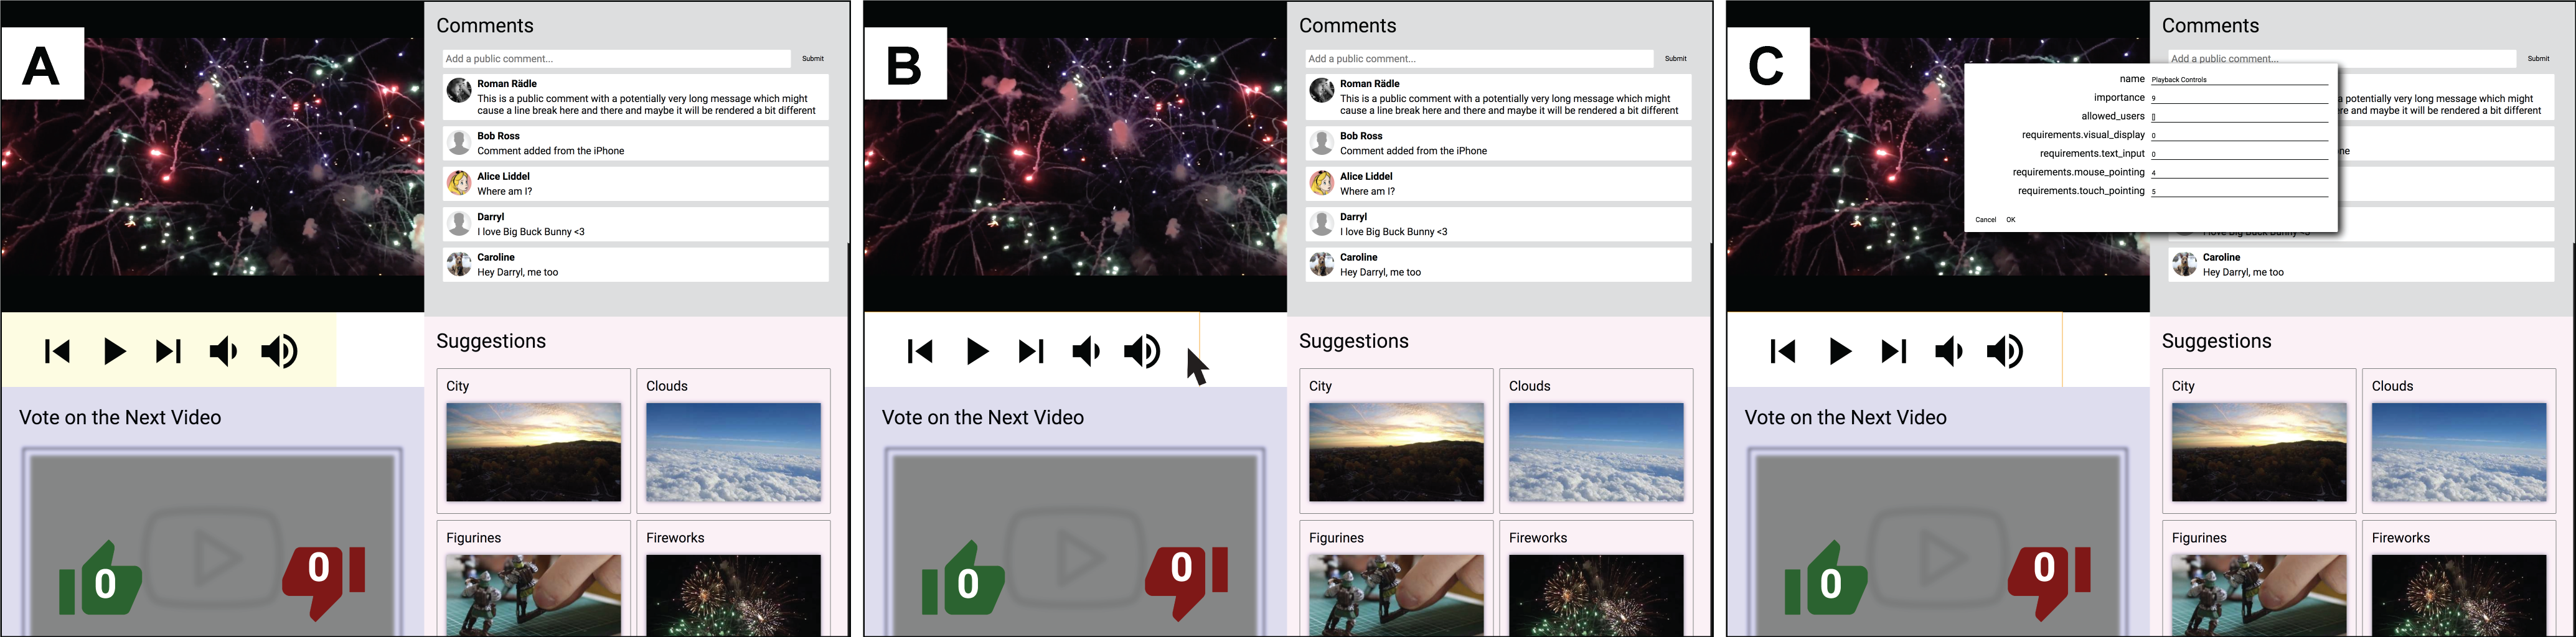Viewport: 2576px width, 637px height.
Task: Click Alice Liddel's avatar in panel A
Action: pos(459,182)
